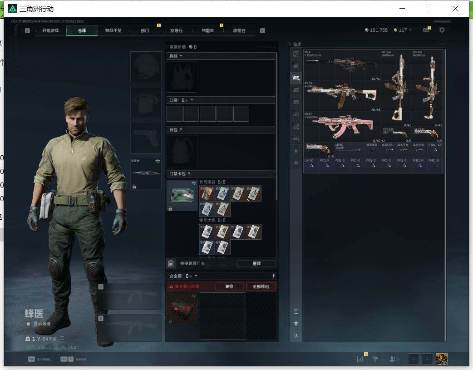
Task: Select the first keycard under 零号大坝
Action: click(207, 232)
